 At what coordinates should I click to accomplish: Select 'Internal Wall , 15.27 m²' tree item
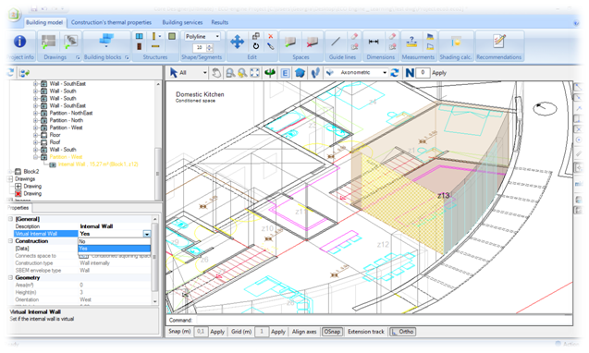pyautogui.click(x=98, y=164)
